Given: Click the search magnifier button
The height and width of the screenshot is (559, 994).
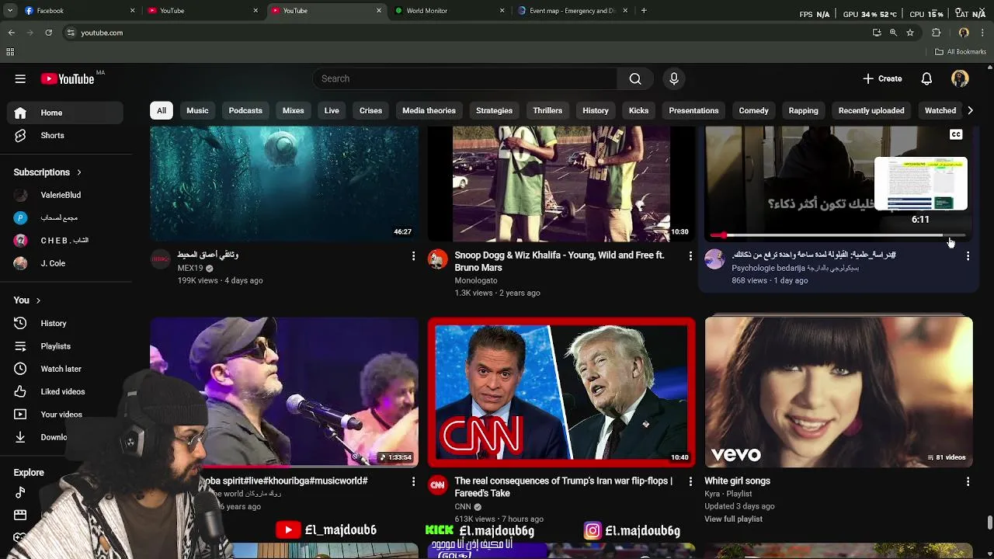Looking at the screenshot, I should click(x=635, y=78).
